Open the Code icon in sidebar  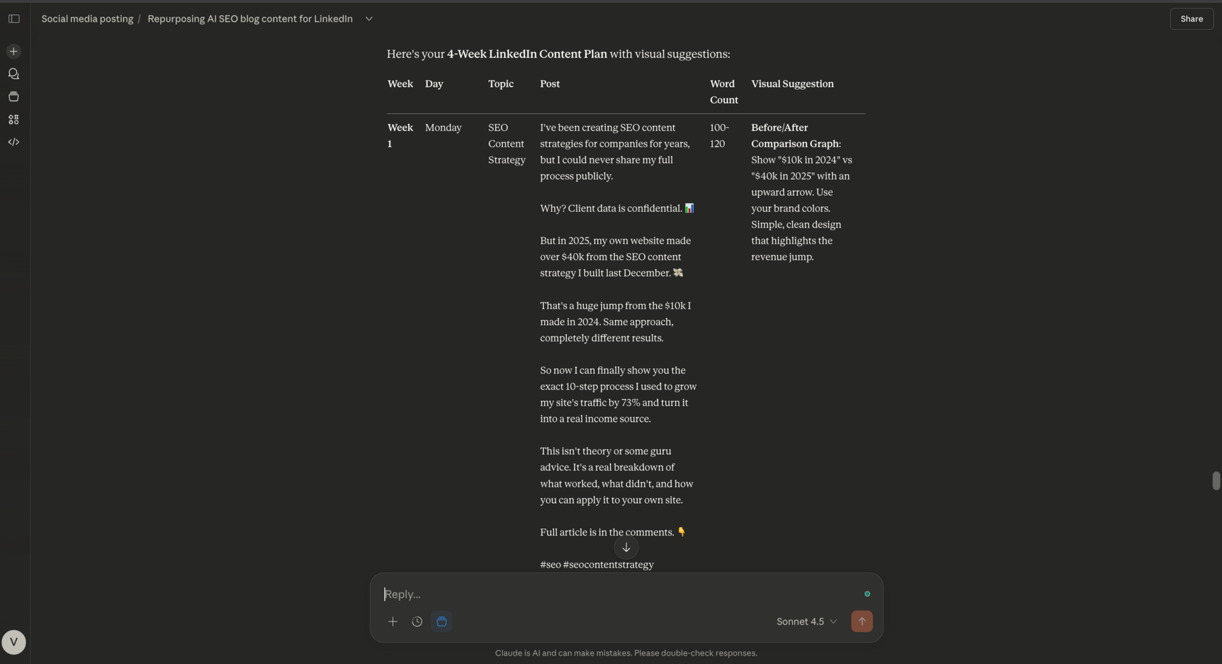[x=13, y=142]
